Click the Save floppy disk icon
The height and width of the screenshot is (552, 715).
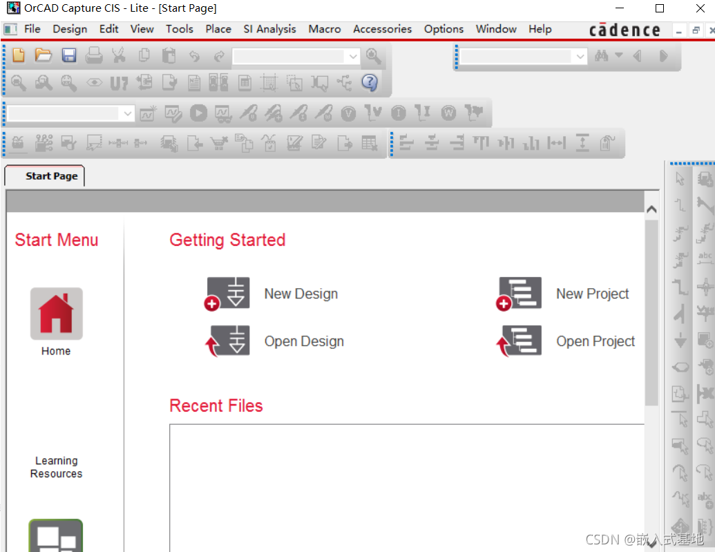point(69,56)
